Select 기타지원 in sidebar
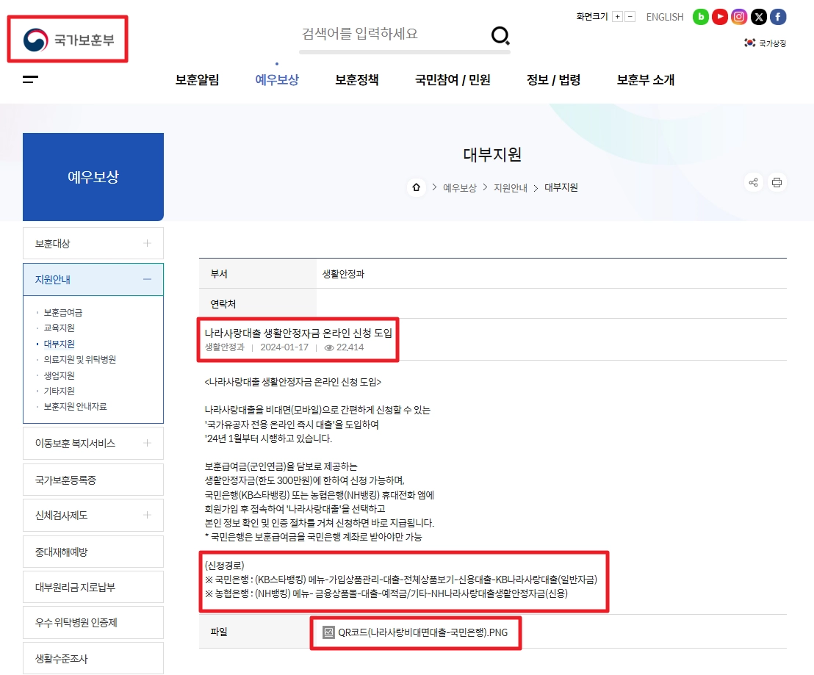 60,391
